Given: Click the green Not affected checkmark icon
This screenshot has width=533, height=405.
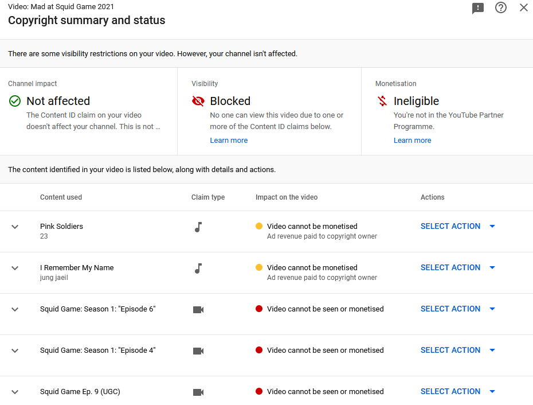Looking at the screenshot, I should [15, 101].
